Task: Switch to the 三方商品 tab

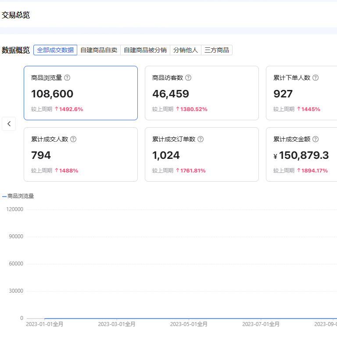Action: [217, 50]
